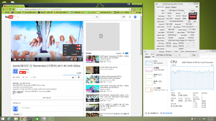The image size is (216, 121).
Task: Click the Close button in GPU-Z
Action: (x=194, y=55)
